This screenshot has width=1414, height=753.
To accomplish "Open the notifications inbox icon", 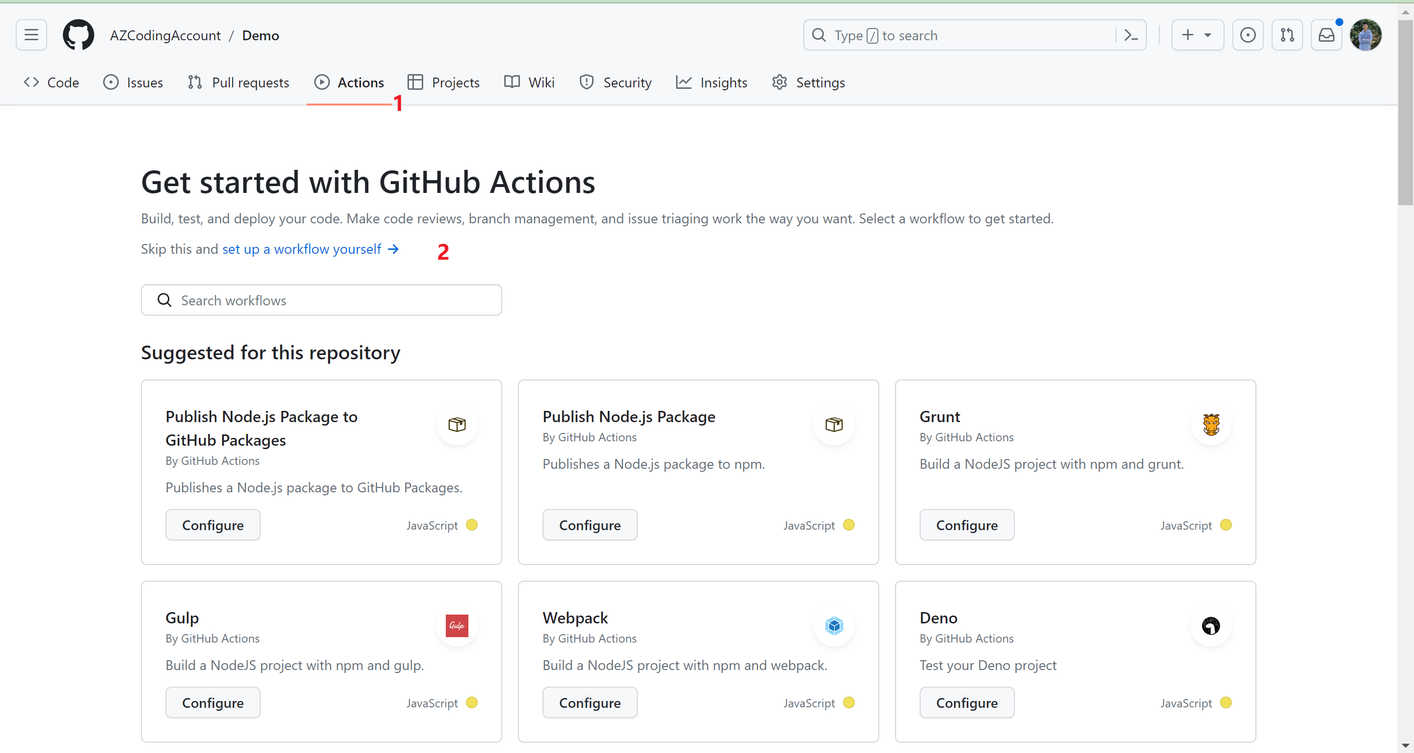I will pos(1326,35).
